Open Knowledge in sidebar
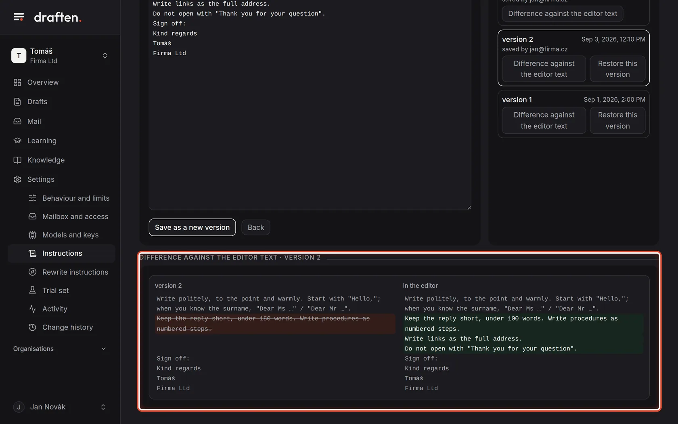The width and height of the screenshot is (678, 424). (x=61, y=160)
